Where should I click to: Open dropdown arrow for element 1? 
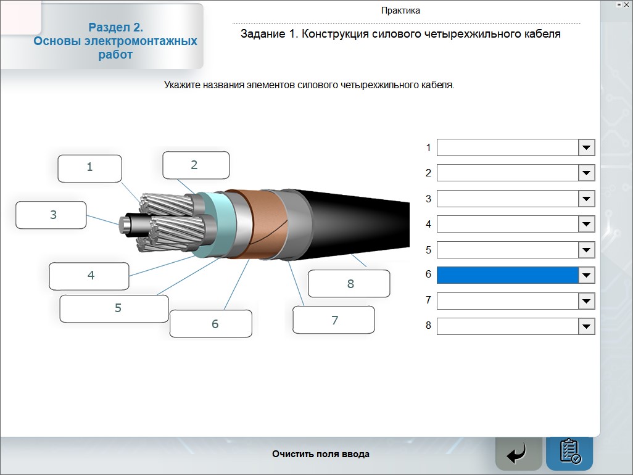[x=586, y=147]
